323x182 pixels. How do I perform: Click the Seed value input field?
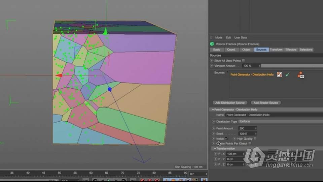pos(247,133)
